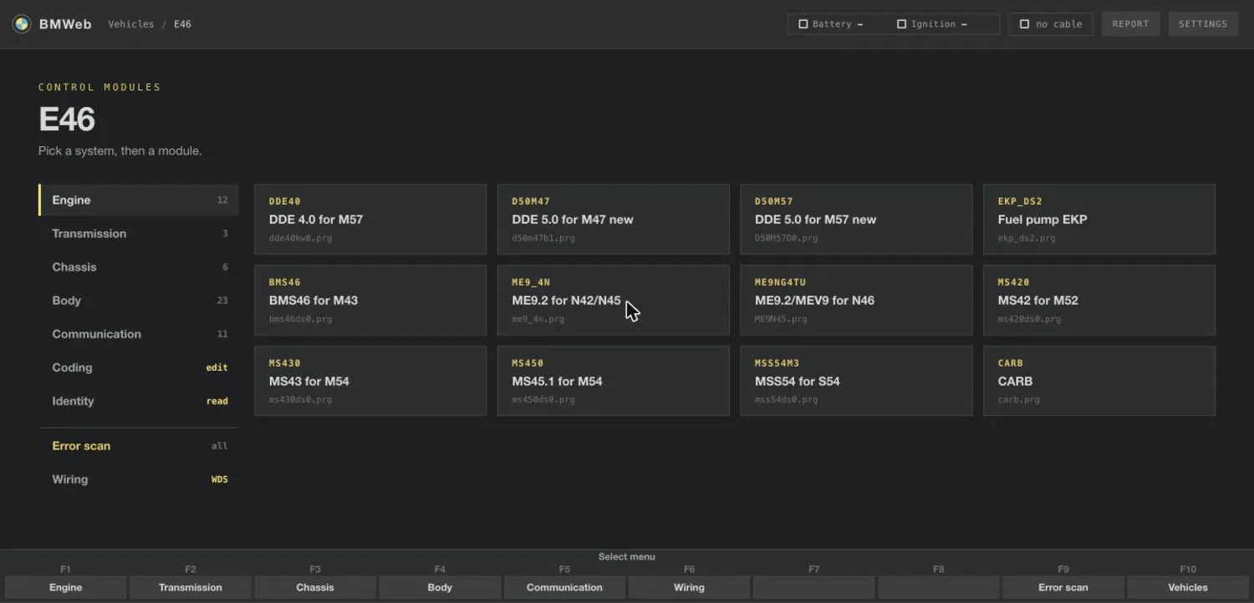Screen dimensions: 1254x603
Task: Open the DDE 5.0 for M47 new module
Action: [x=614, y=220]
